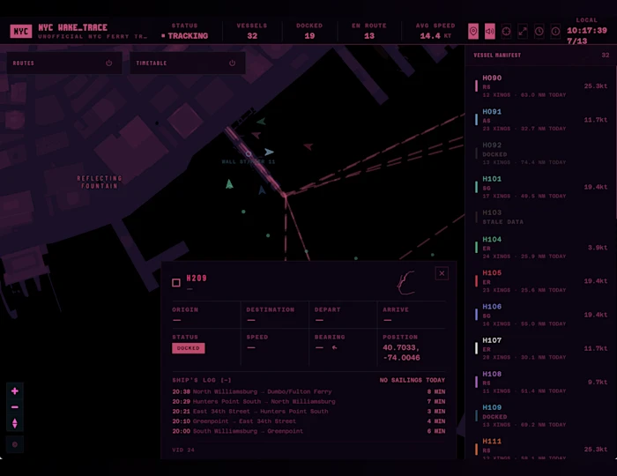This screenshot has width=617, height=476.
Task: Click the Docked count 19
Action: [309, 36]
